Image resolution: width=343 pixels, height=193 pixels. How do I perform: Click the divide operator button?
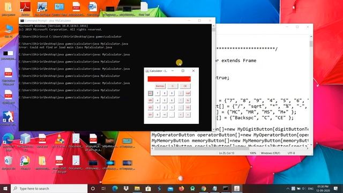(181, 93)
